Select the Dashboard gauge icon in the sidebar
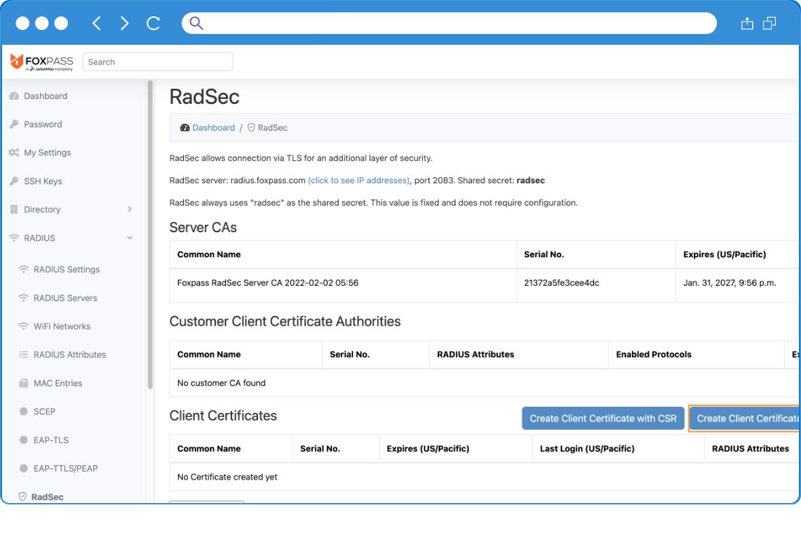 pyautogui.click(x=15, y=96)
